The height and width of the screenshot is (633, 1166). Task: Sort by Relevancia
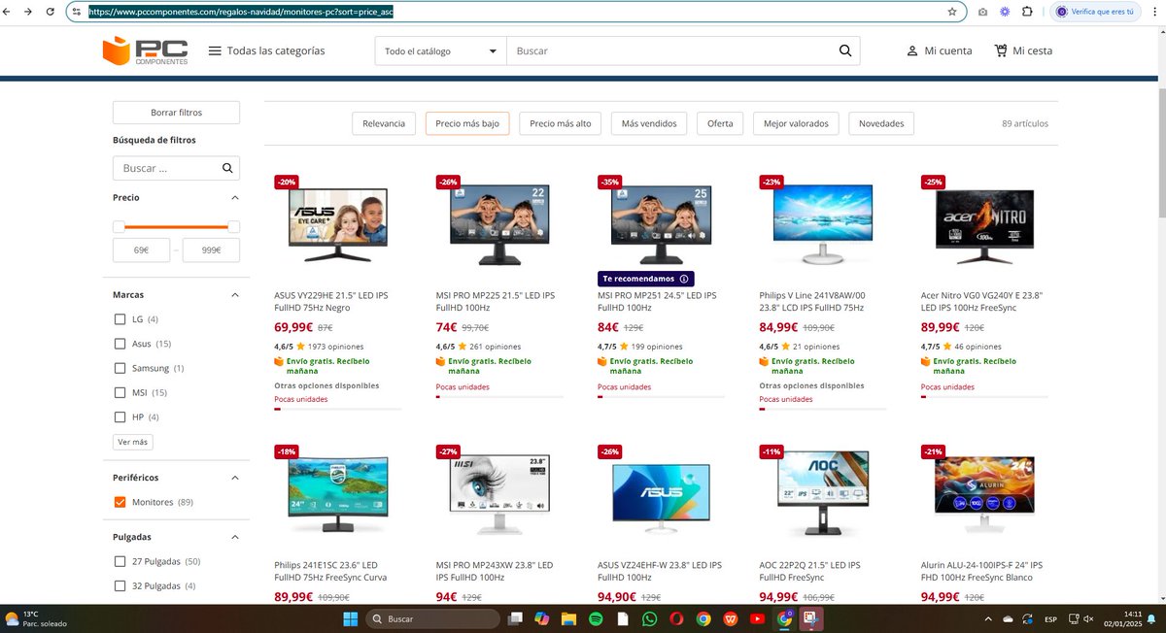384,123
